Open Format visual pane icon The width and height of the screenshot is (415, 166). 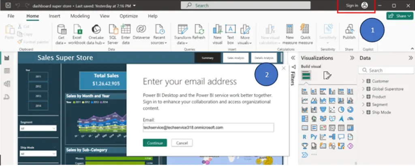click(327, 76)
